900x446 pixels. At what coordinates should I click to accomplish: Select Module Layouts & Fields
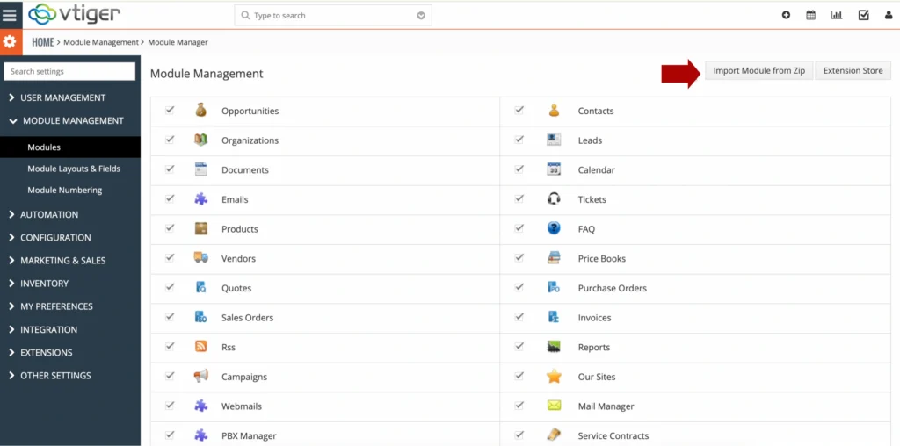coord(74,169)
